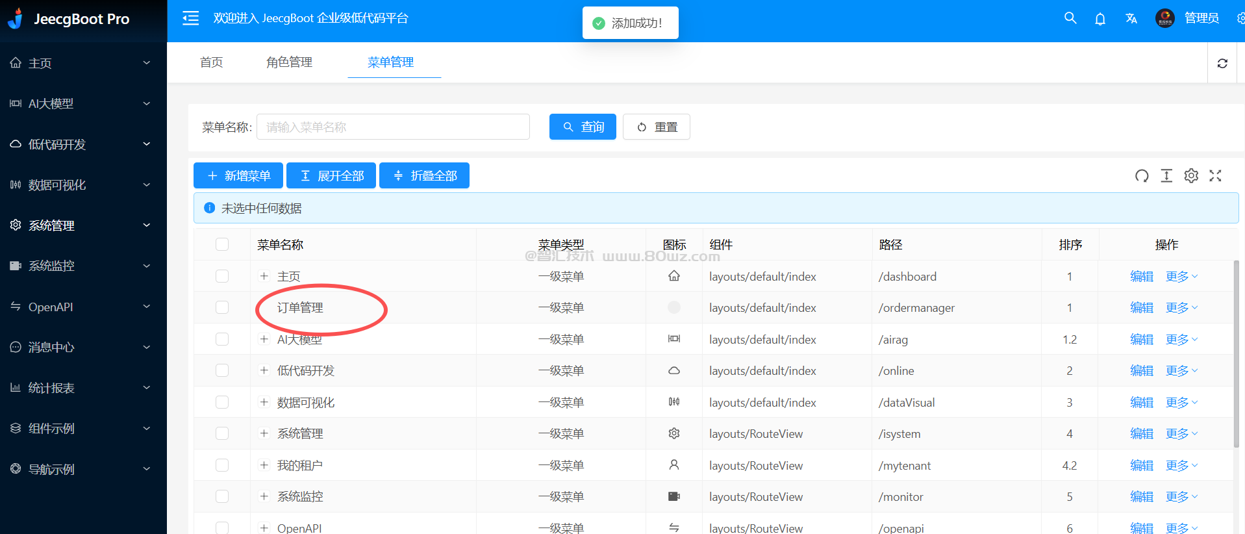The height and width of the screenshot is (534, 1245).
Task: Collapse sidebar with the hamburger menu icon
Action: pos(190,18)
